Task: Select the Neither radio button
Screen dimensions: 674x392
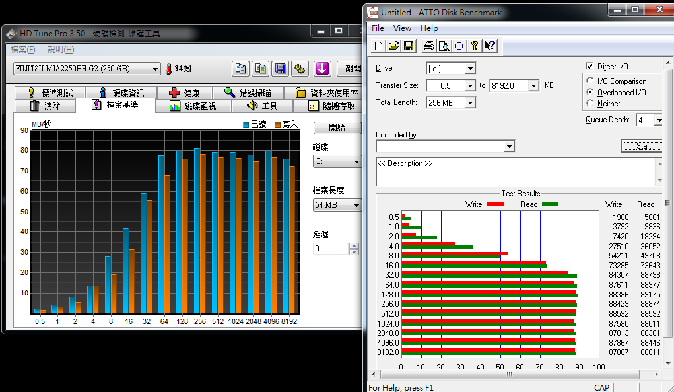Action: 590,104
